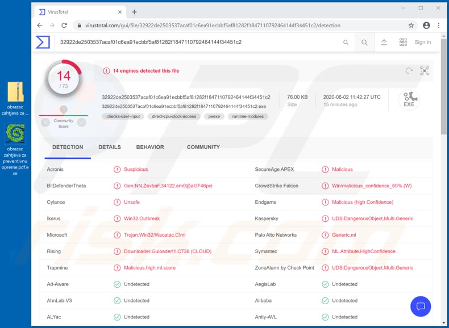Click the direct-cpu-clock-access tag

coord(174,116)
